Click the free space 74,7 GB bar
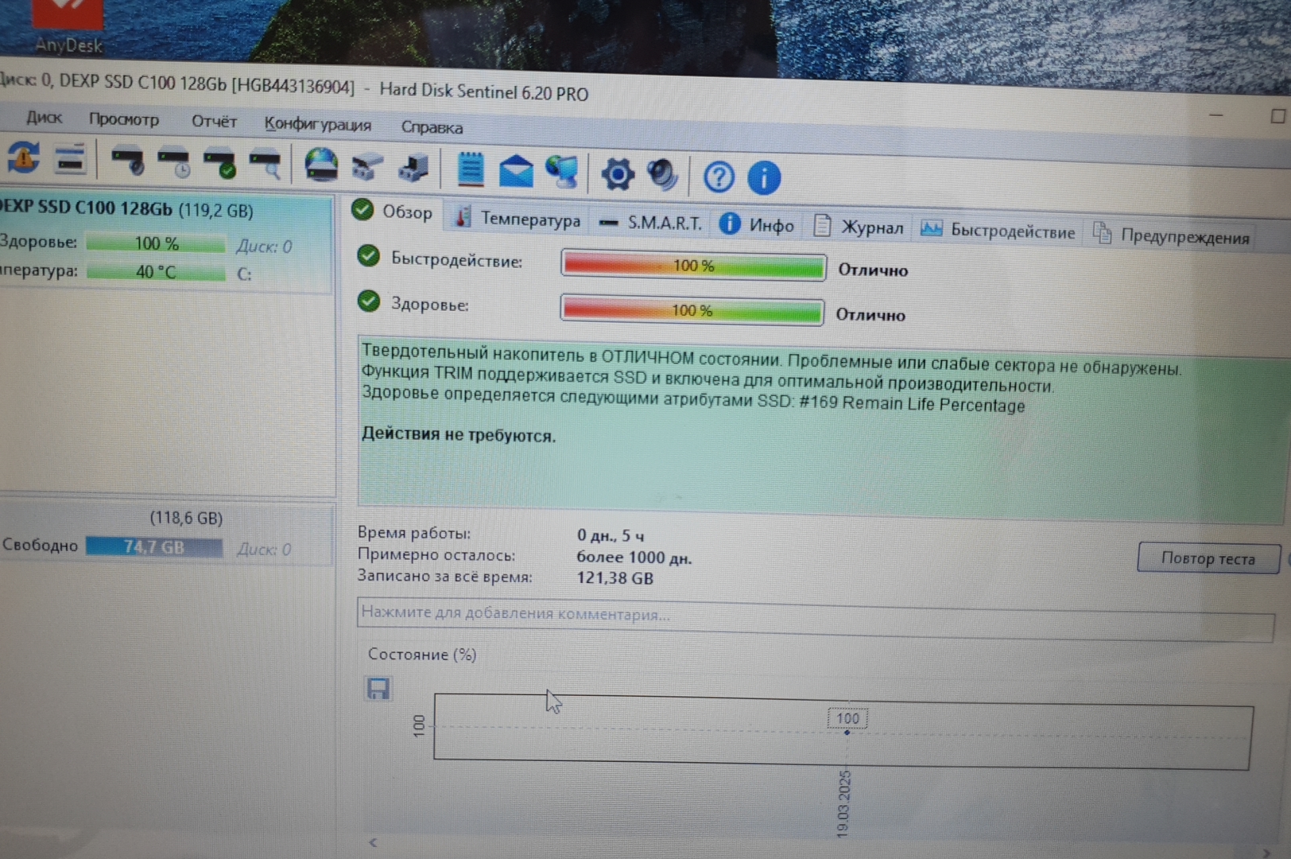The image size is (1291, 859). [x=154, y=547]
